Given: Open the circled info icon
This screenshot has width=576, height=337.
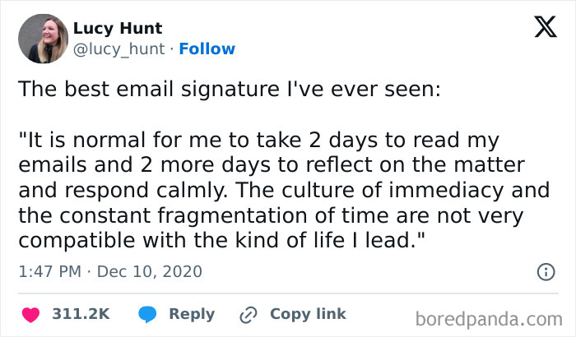Looking at the screenshot, I should click(544, 271).
